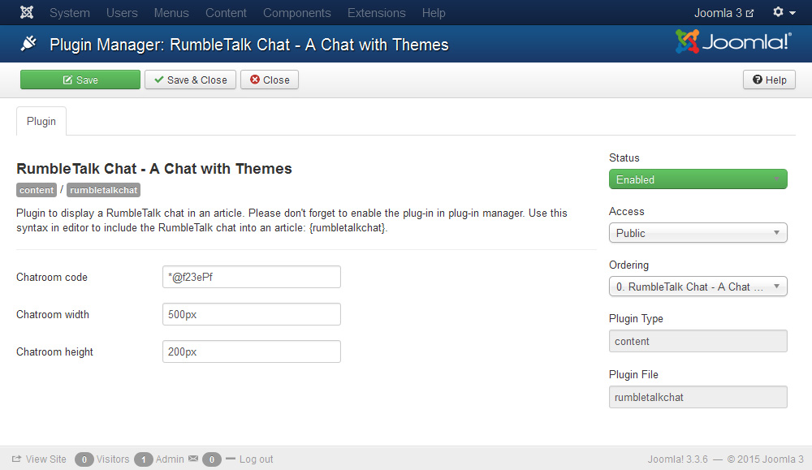
Task: Open the Ordering dropdown
Action: 698,286
